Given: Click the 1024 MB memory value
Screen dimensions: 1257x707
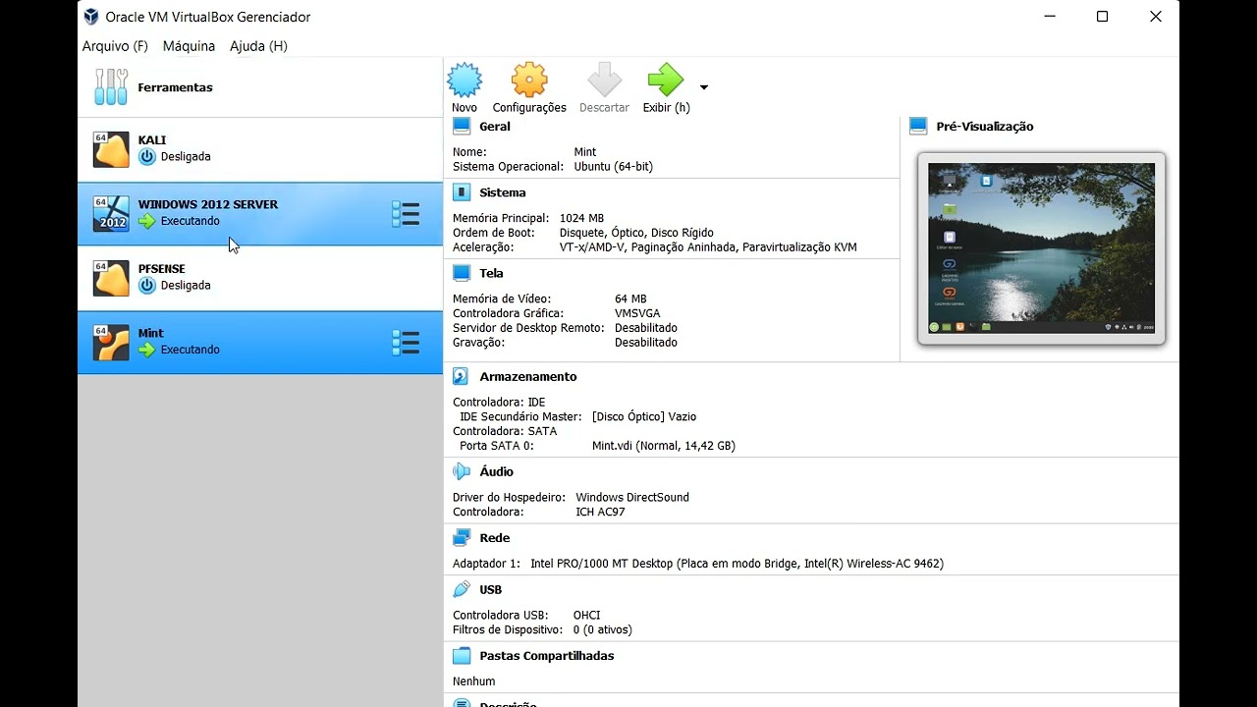Looking at the screenshot, I should pos(581,218).
